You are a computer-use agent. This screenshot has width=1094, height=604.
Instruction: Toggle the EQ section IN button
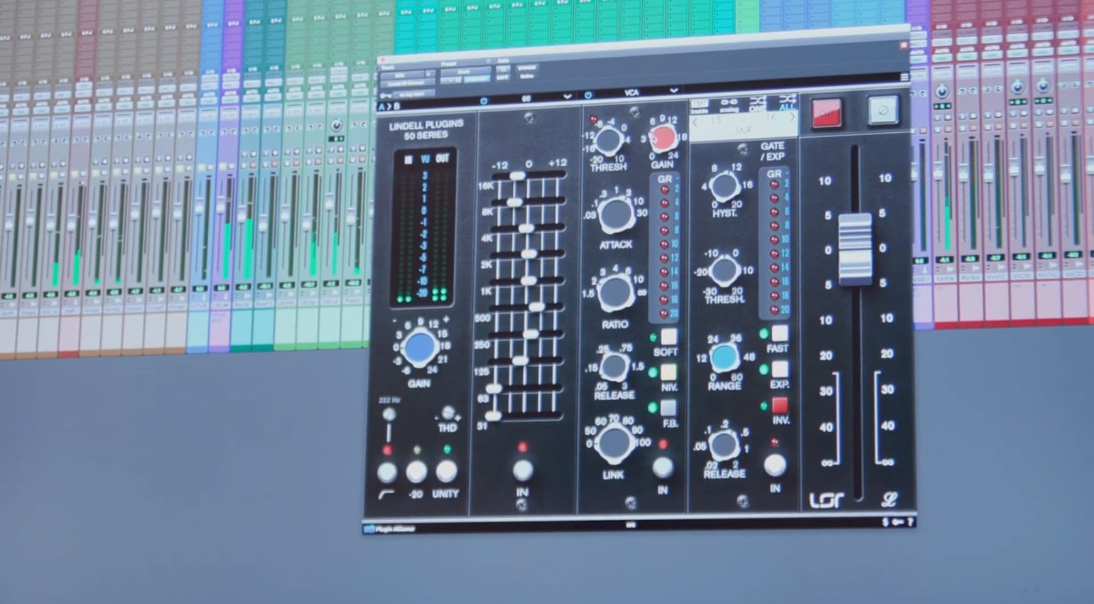(523, 469)
